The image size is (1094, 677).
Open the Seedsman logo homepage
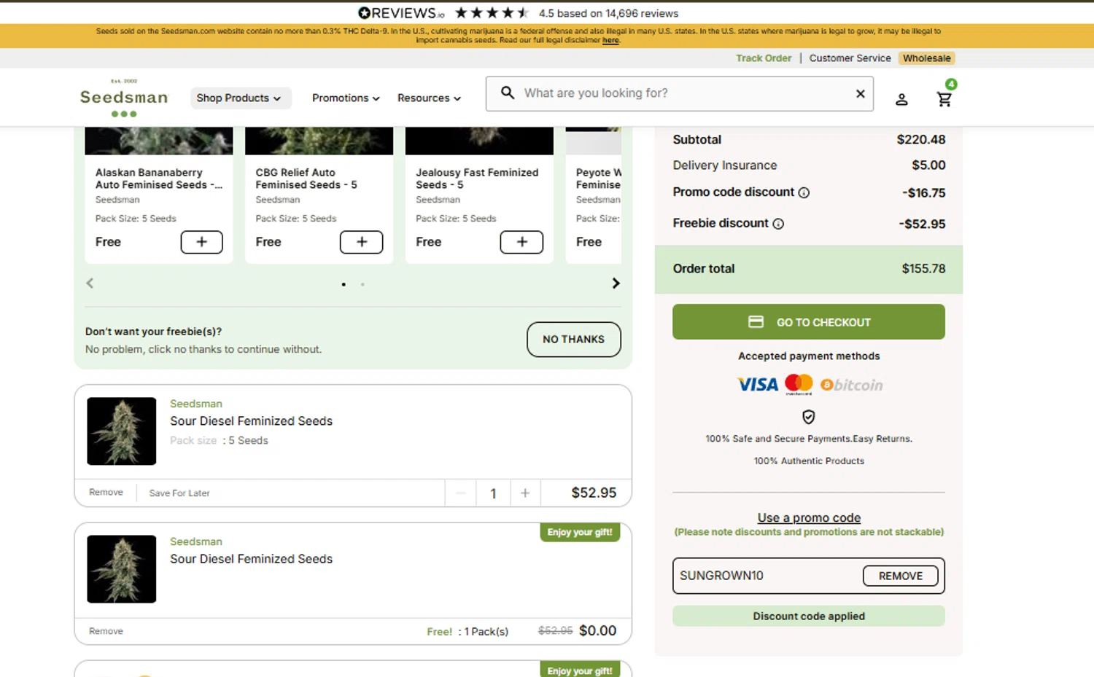coord(124,98)
